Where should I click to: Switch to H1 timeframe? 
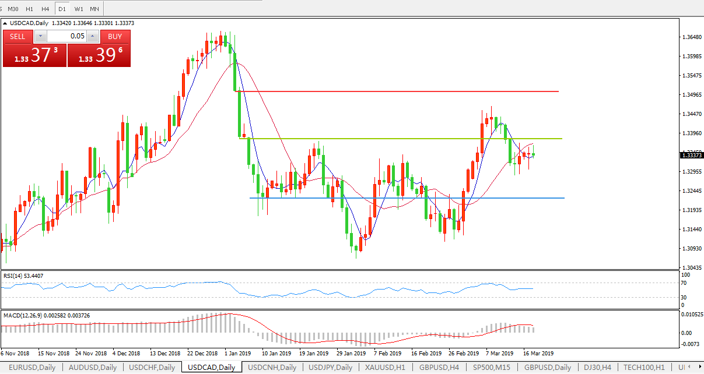click(30, 9)
